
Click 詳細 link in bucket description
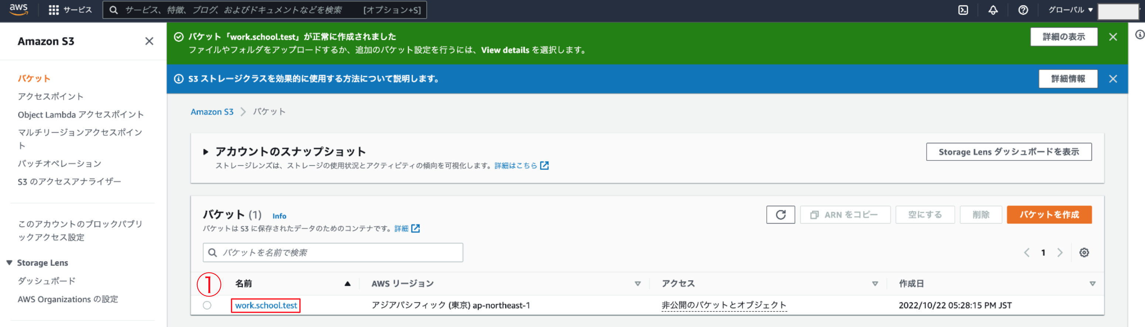pos(401,229)
